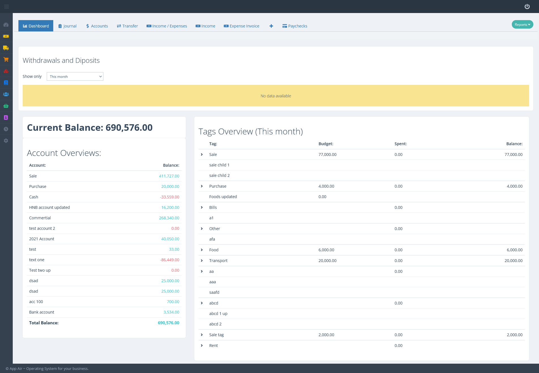The height and width of the screenshot is (373, 539).
Task: Click the Expense Invoice link
Action: 241,26
